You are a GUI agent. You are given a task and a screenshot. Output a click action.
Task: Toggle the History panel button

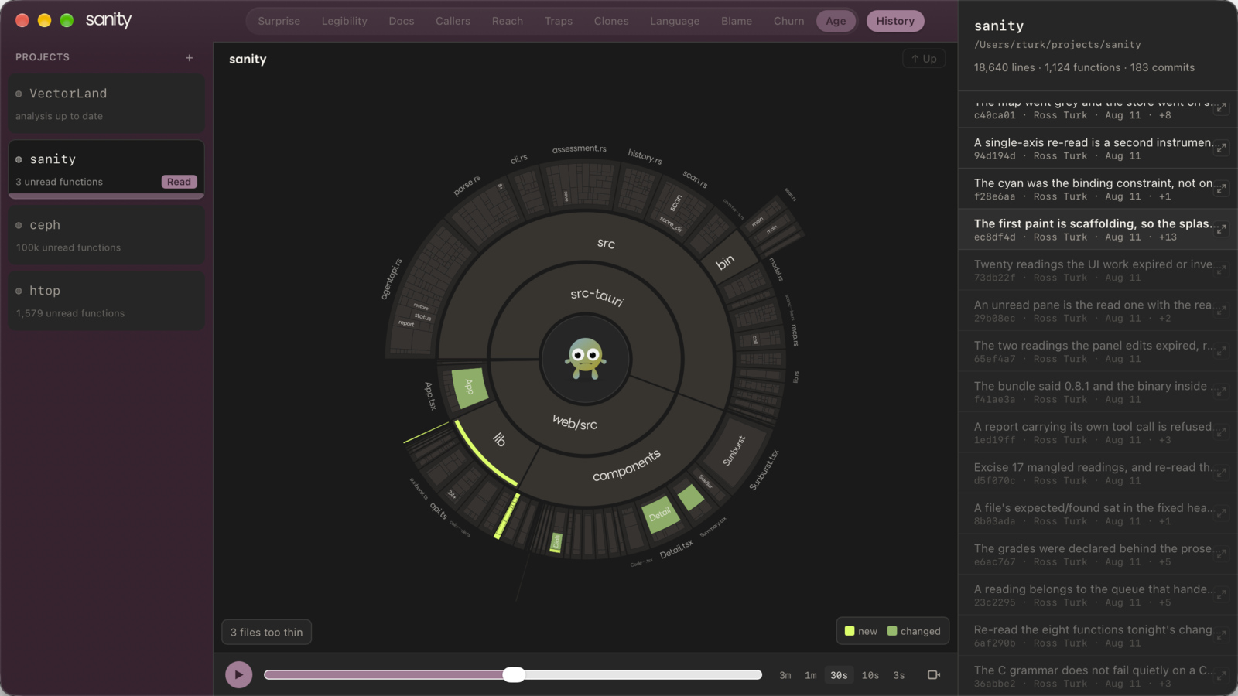(895, 21)
